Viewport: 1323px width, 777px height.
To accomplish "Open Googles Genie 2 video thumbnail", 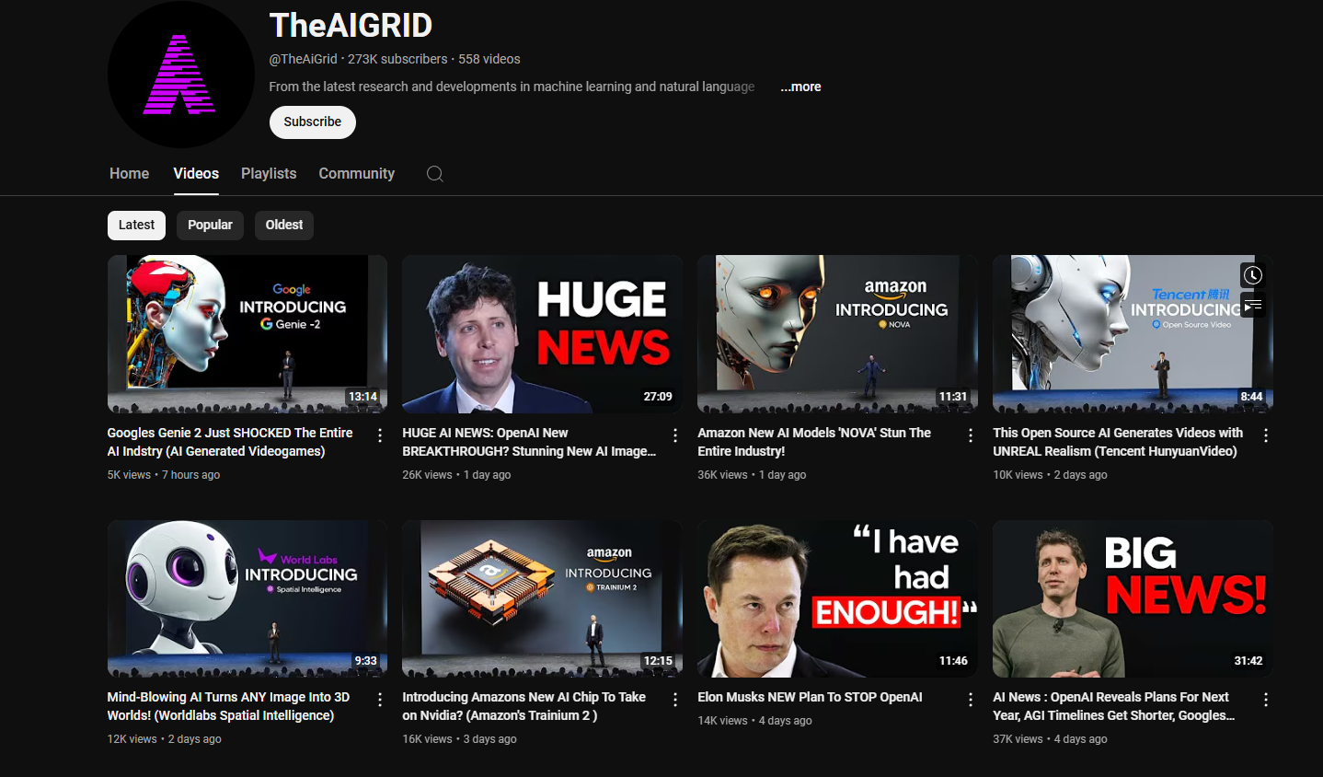I will pos(247,333).
